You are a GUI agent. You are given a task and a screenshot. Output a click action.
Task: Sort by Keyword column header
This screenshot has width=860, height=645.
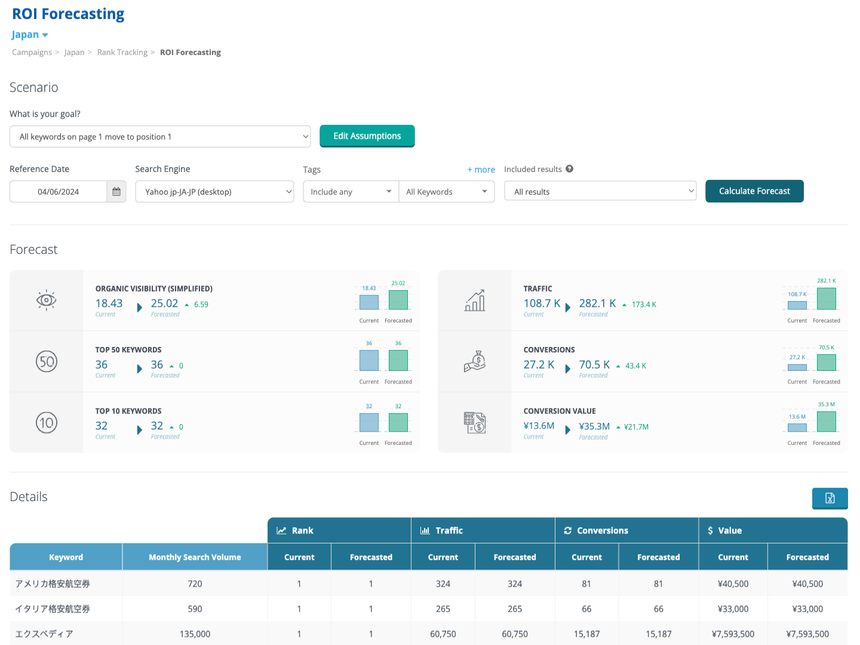(66, 557)
